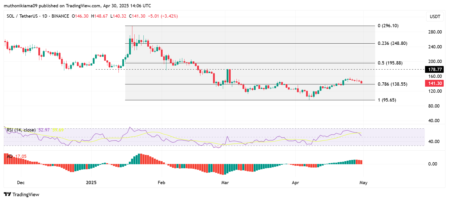Click the BINANCE exchange label in header
Screen dimensions: 449x201
click(60, 16)
